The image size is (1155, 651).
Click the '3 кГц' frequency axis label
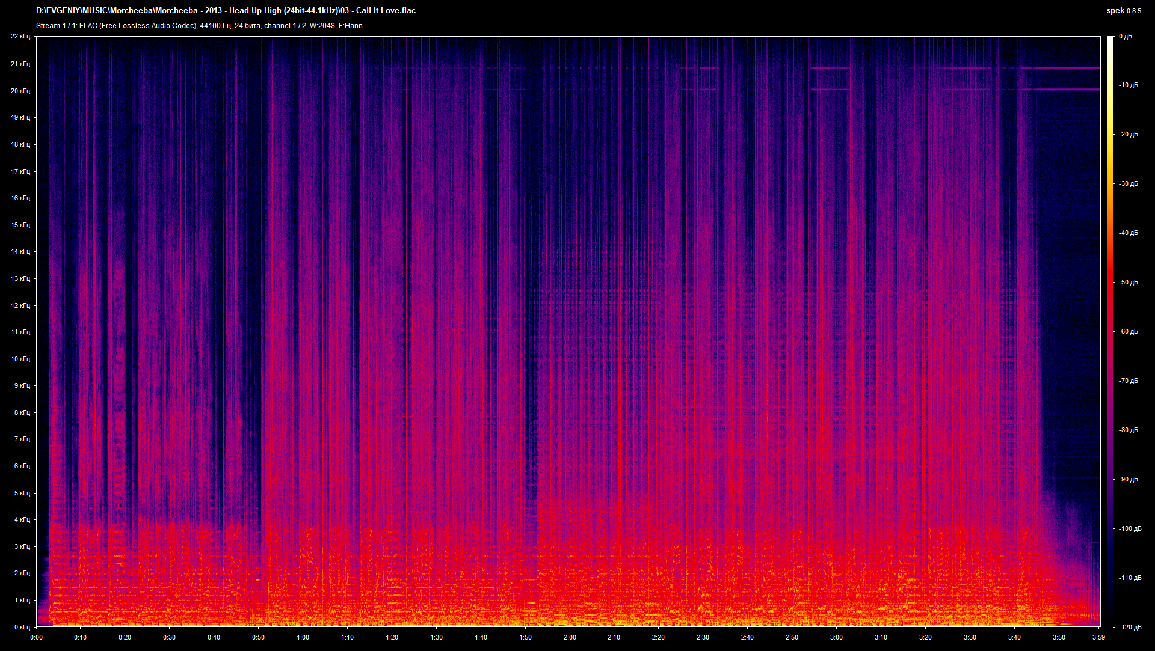tap(22, 546)
